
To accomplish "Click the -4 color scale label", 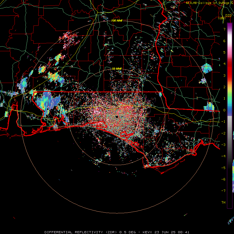I will (223, 156).
